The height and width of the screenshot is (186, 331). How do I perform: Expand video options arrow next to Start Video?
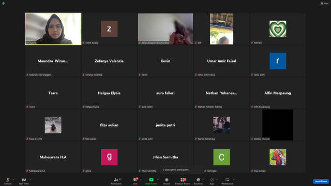click(30, 180)
